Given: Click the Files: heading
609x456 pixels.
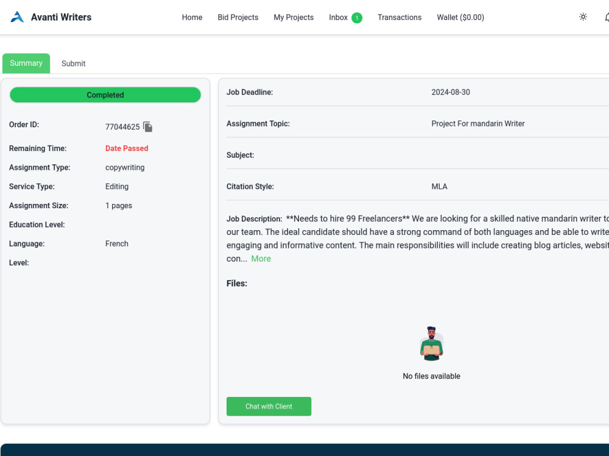Looking at the screenshot, I should 236,283.
